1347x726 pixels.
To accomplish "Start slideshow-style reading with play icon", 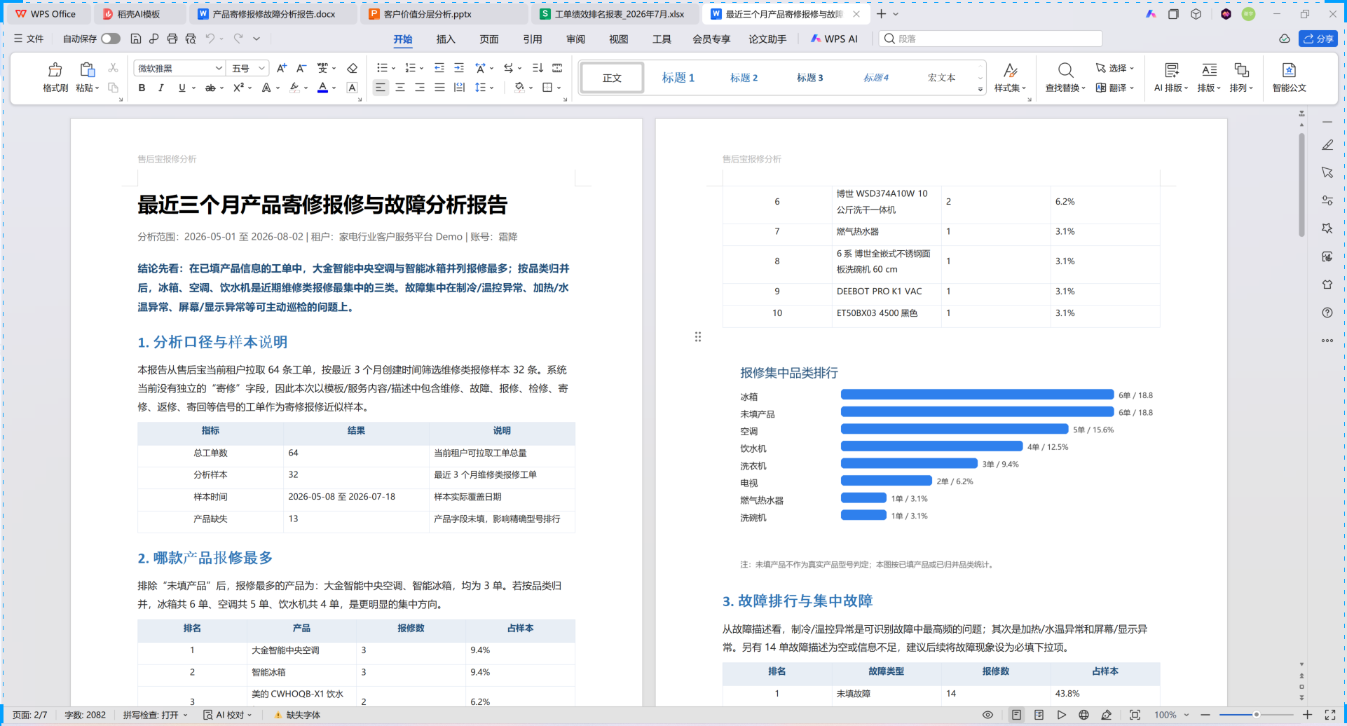I will coord(1062,715).
